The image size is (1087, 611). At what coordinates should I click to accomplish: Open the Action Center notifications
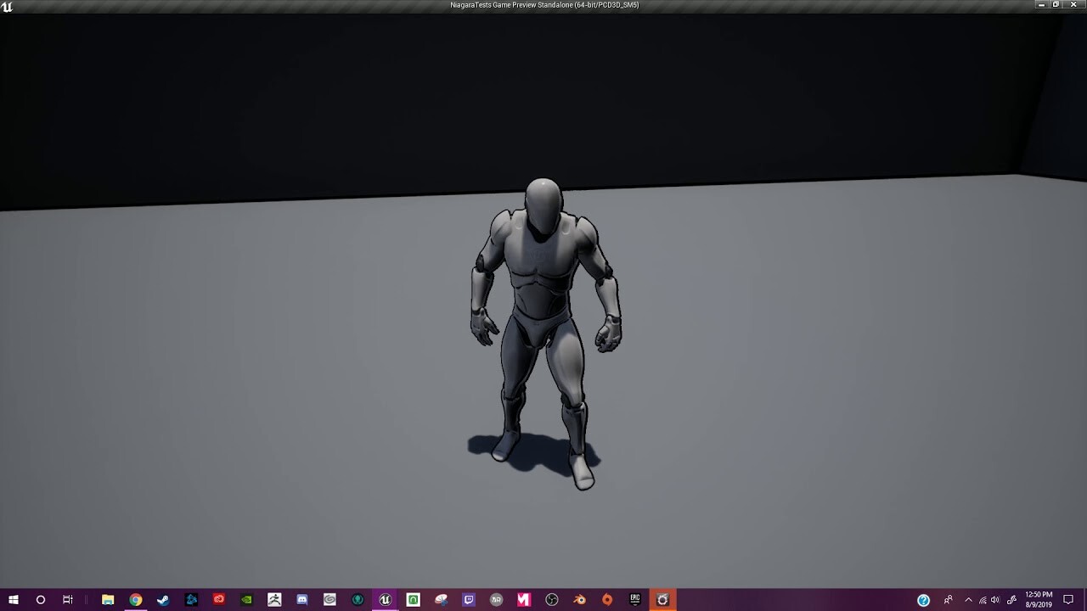coord(1068,599)
